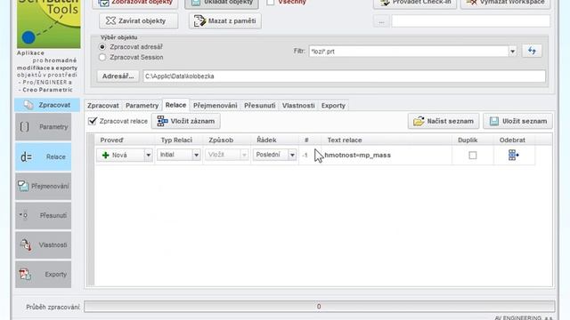Click Uložit seznam button
This screenshot has height=320, width=570.
517,121
